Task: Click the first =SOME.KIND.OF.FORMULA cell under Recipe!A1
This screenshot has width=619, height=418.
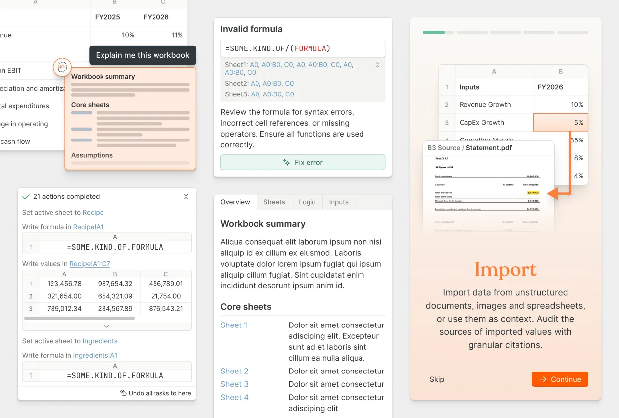Action: point(115,247)
